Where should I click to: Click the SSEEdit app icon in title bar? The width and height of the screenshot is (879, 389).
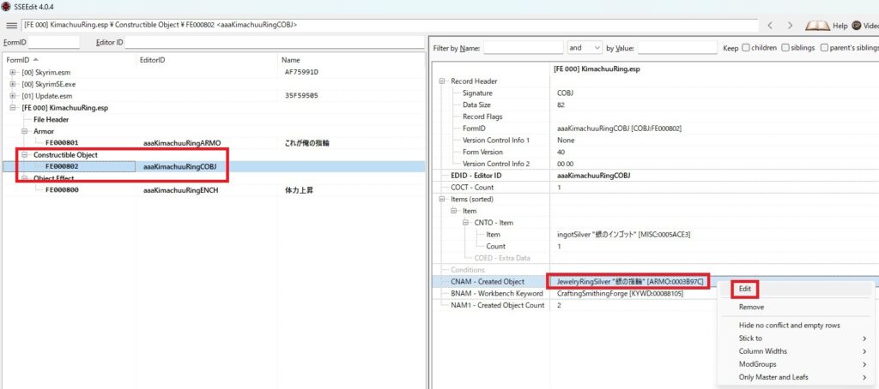tap(8, 7)
